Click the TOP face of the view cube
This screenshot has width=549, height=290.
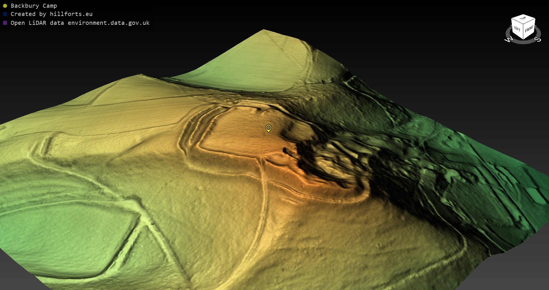(x=523, y=19)
